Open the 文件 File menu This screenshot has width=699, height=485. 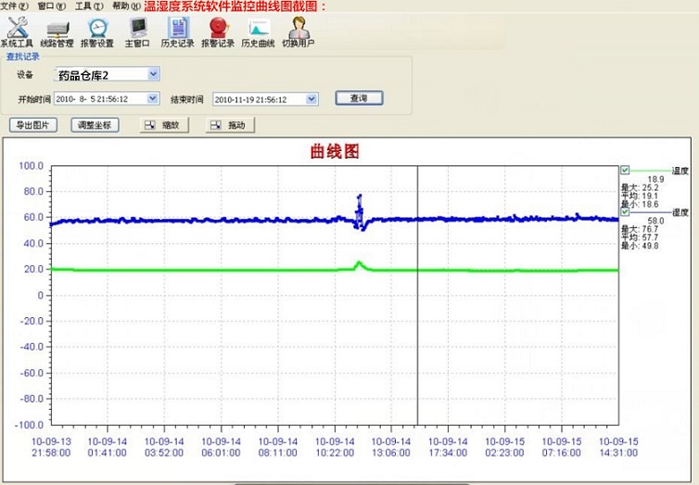pyautogui.click(x=14, y=6)
